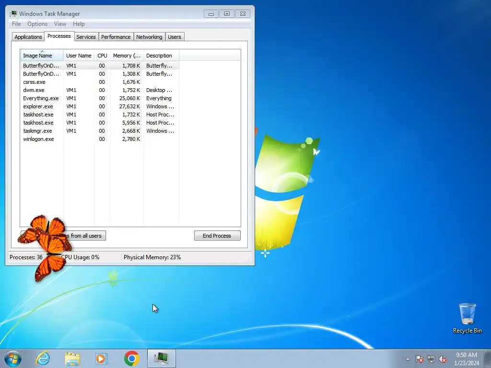Viewport: 491px width, 368px height.
Task: Close the Windows Task Manager window
Action: [243, 14]
